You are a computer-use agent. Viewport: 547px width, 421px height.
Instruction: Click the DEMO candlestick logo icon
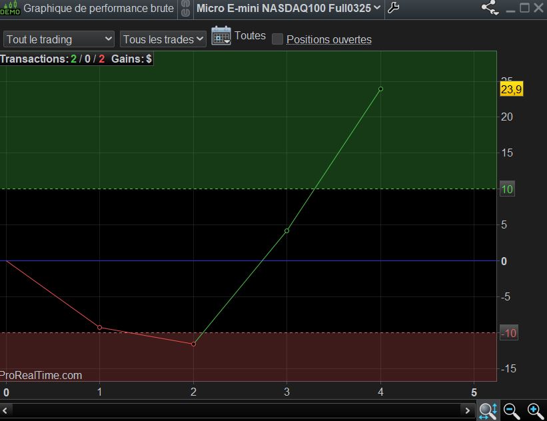tap(10, 8)
